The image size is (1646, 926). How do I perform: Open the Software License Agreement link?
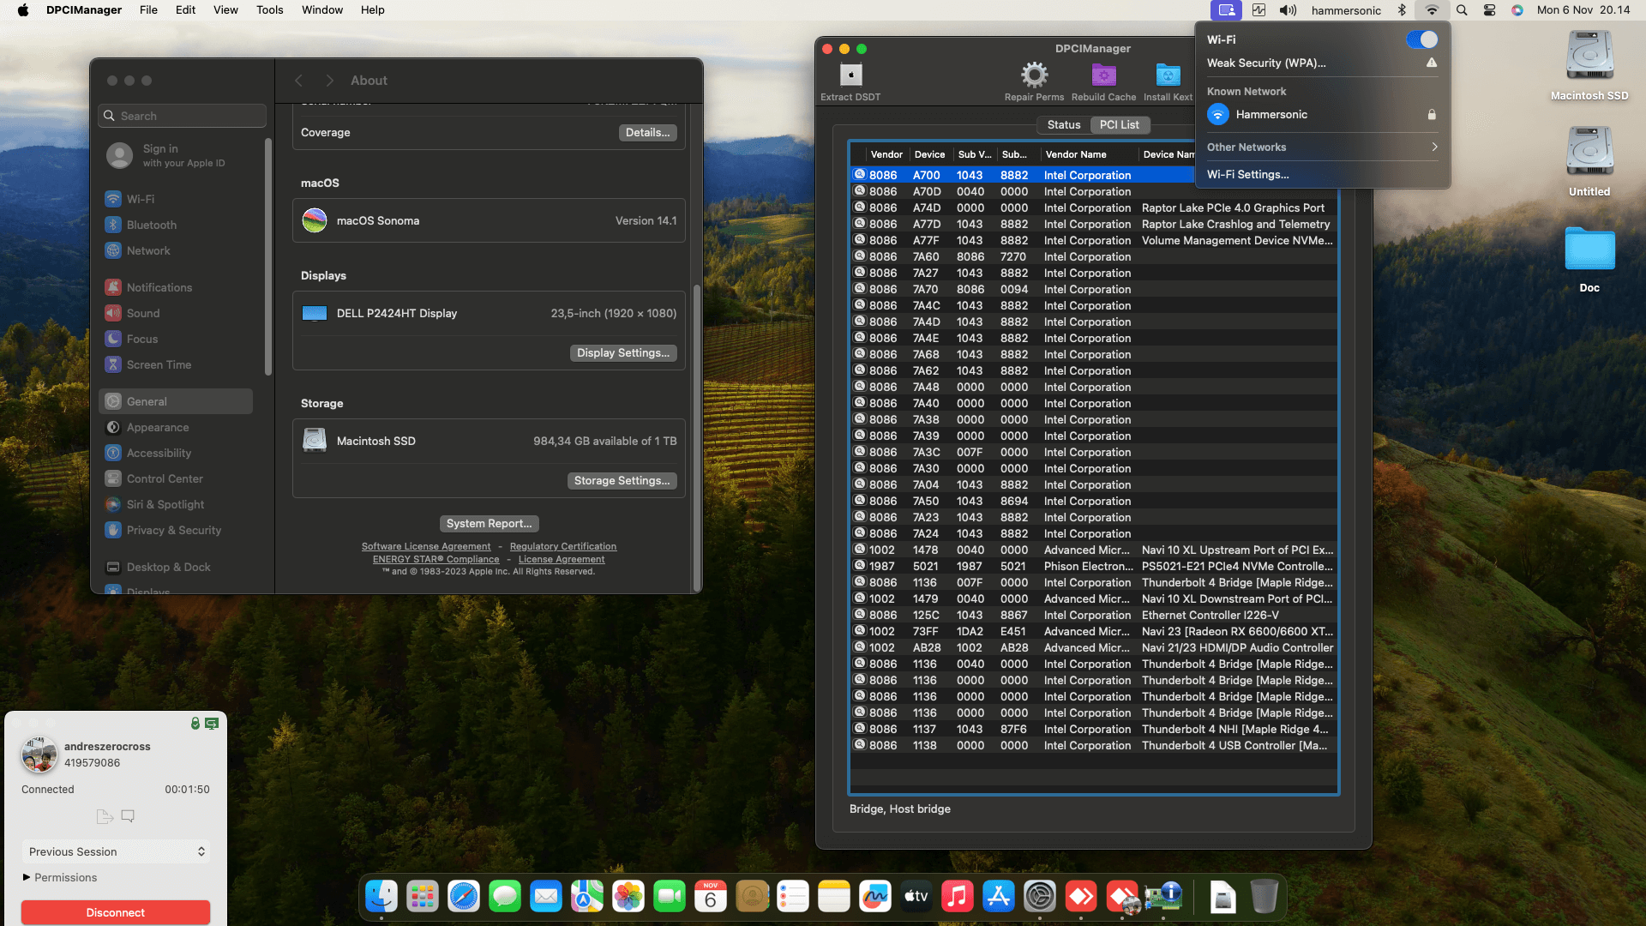426,547
